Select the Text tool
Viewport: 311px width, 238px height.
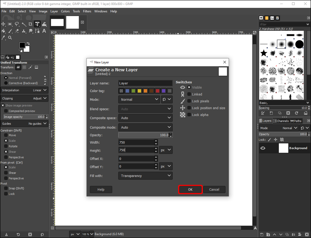click(44, 31)
